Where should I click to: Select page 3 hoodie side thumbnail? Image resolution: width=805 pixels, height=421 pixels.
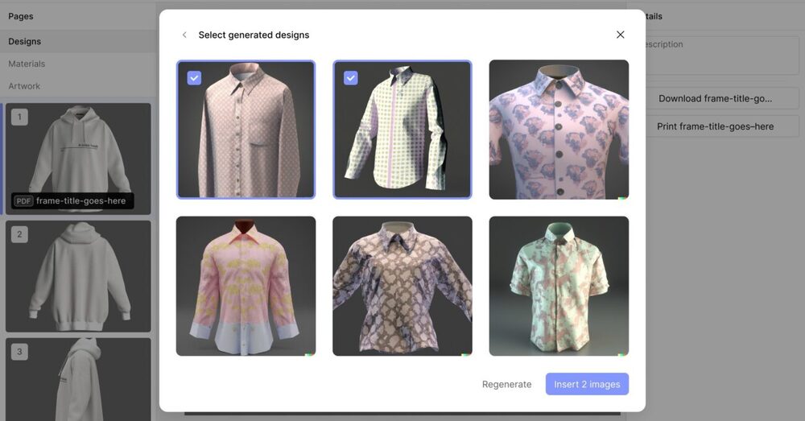point(79,378)
